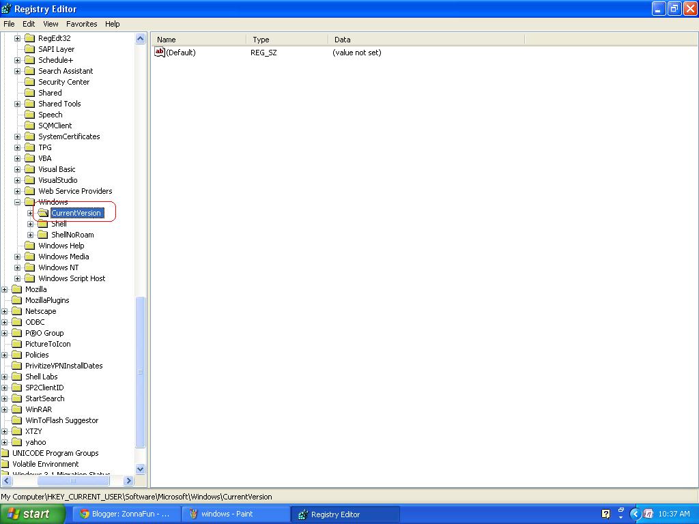Click the SQMClient folder icon
This screenshot has height=524, width=699.
(30, 126)
